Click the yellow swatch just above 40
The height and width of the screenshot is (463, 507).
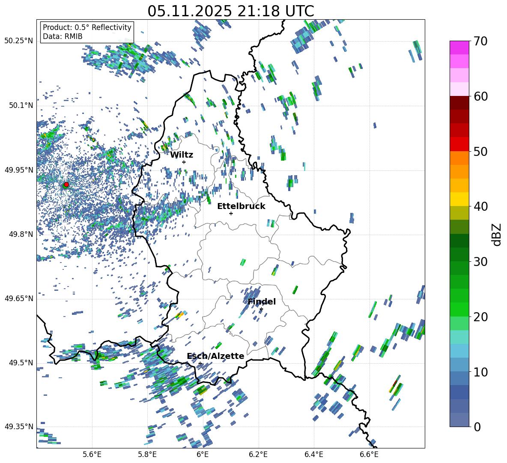[459, 199]
